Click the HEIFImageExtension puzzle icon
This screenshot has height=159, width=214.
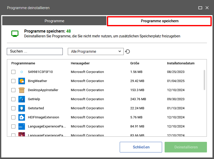[x=22, y=117]
